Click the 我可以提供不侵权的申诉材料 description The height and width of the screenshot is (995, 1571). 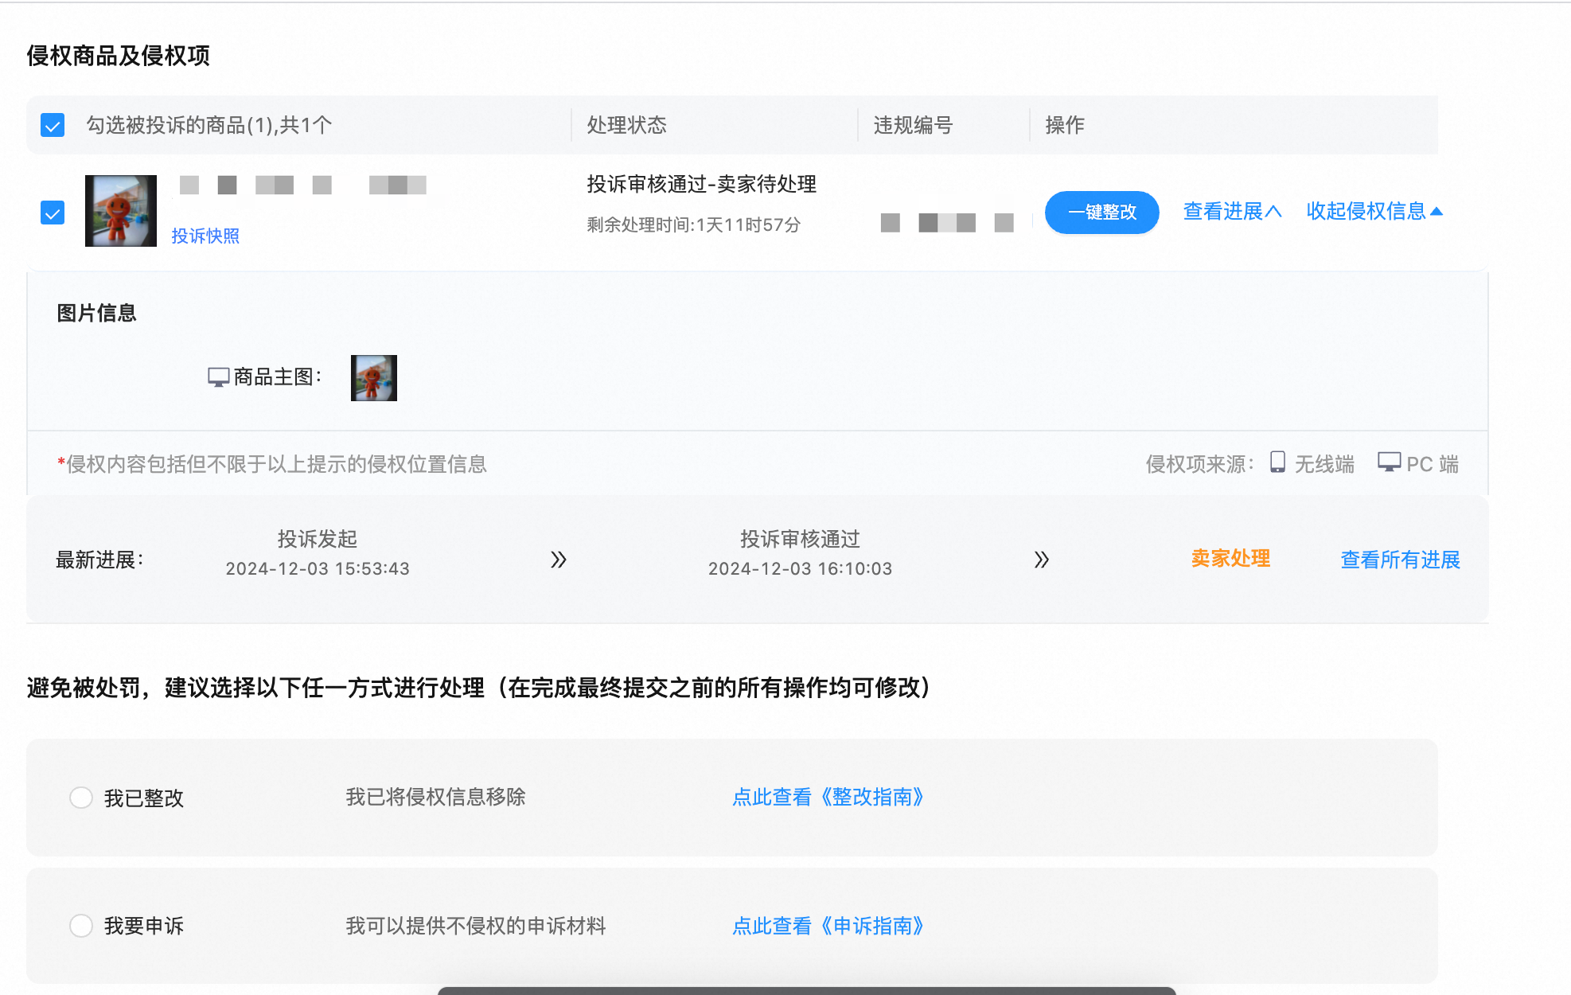(476, 926)
